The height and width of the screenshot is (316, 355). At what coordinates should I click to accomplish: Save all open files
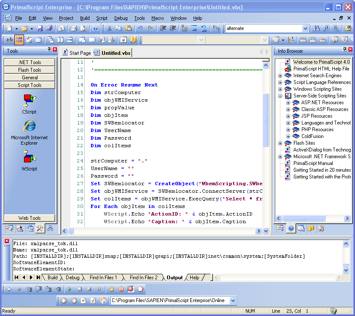click(49, 28)
